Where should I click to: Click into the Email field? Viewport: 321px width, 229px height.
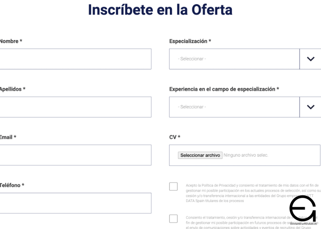(75, 155)
